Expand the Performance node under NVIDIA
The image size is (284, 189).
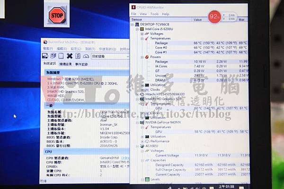click(x=142, y=141)
